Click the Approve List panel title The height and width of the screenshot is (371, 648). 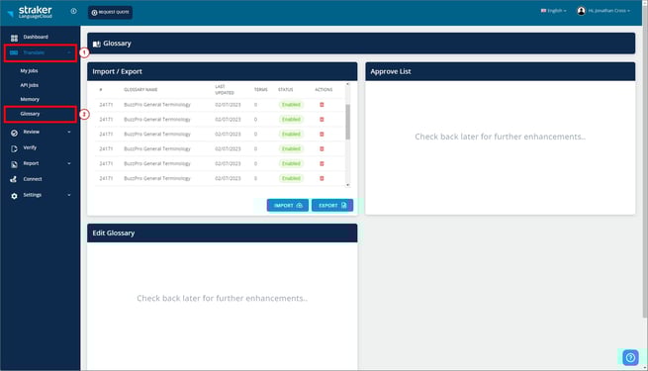[x=391, y=71]
